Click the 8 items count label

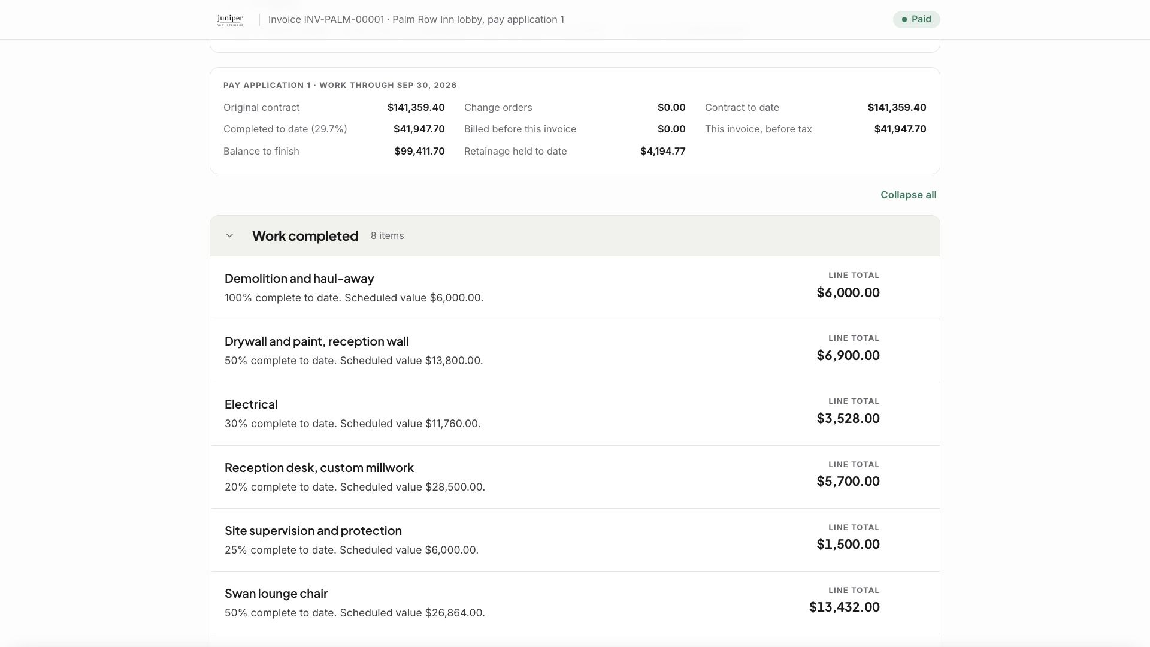[x=387, y=236]
